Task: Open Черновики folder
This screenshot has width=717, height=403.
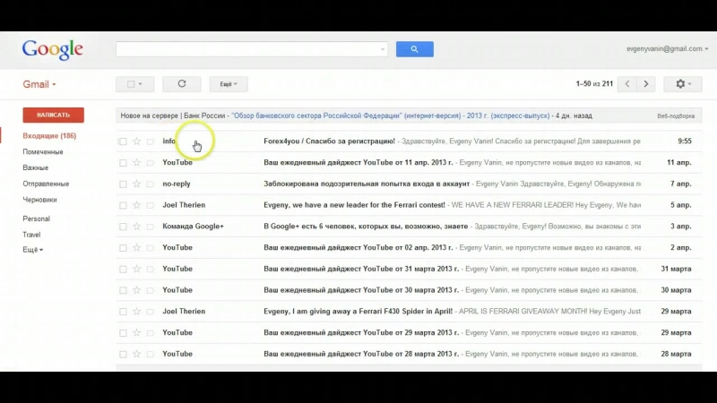Action: pos(39,200)
